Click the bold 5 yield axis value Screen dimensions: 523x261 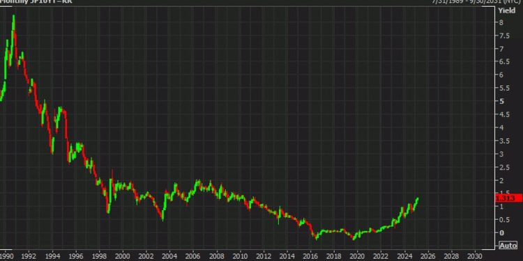501,101
